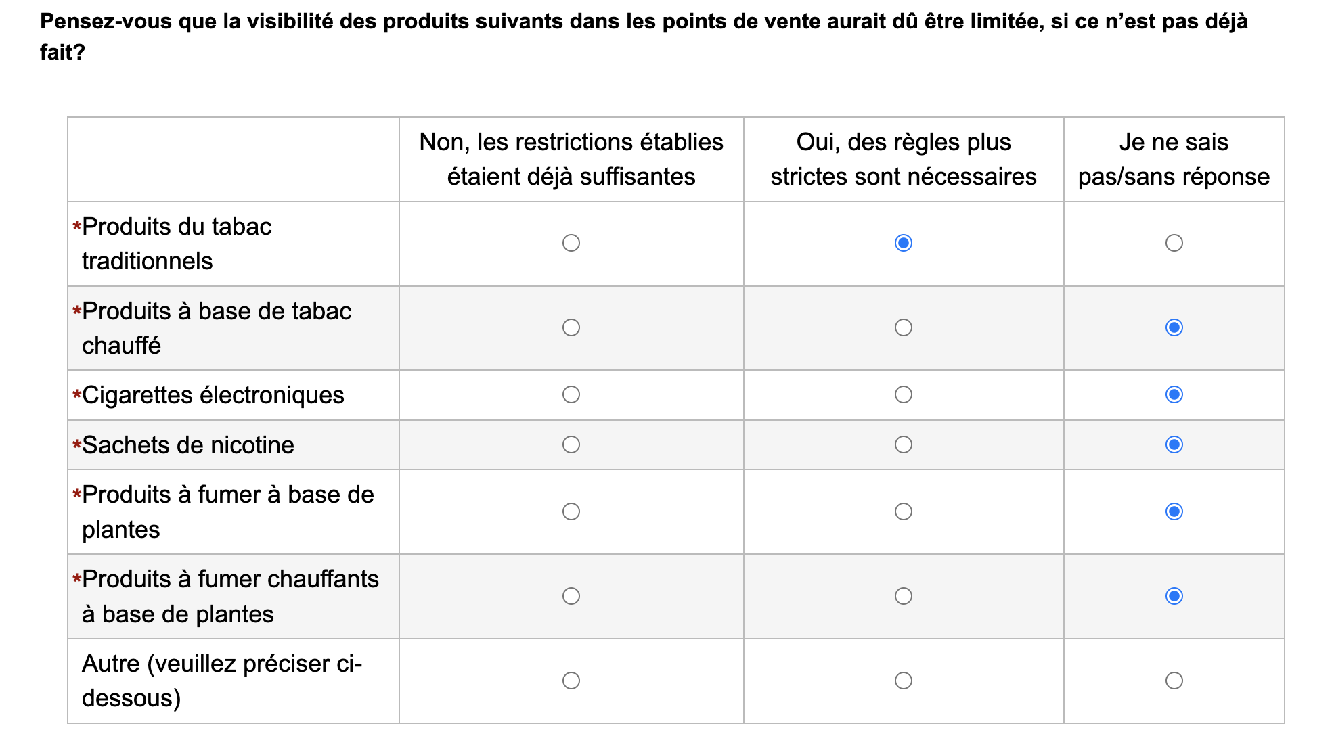The image size is (1332, 755).
Task: Choose 'Oui' for tabac chauffé row
Action: (904, 327)
